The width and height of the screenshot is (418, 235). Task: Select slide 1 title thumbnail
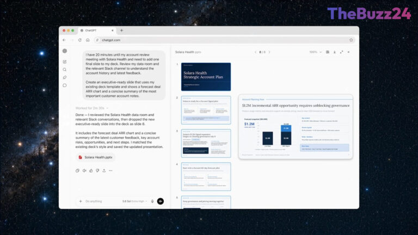tap(206, 77)
